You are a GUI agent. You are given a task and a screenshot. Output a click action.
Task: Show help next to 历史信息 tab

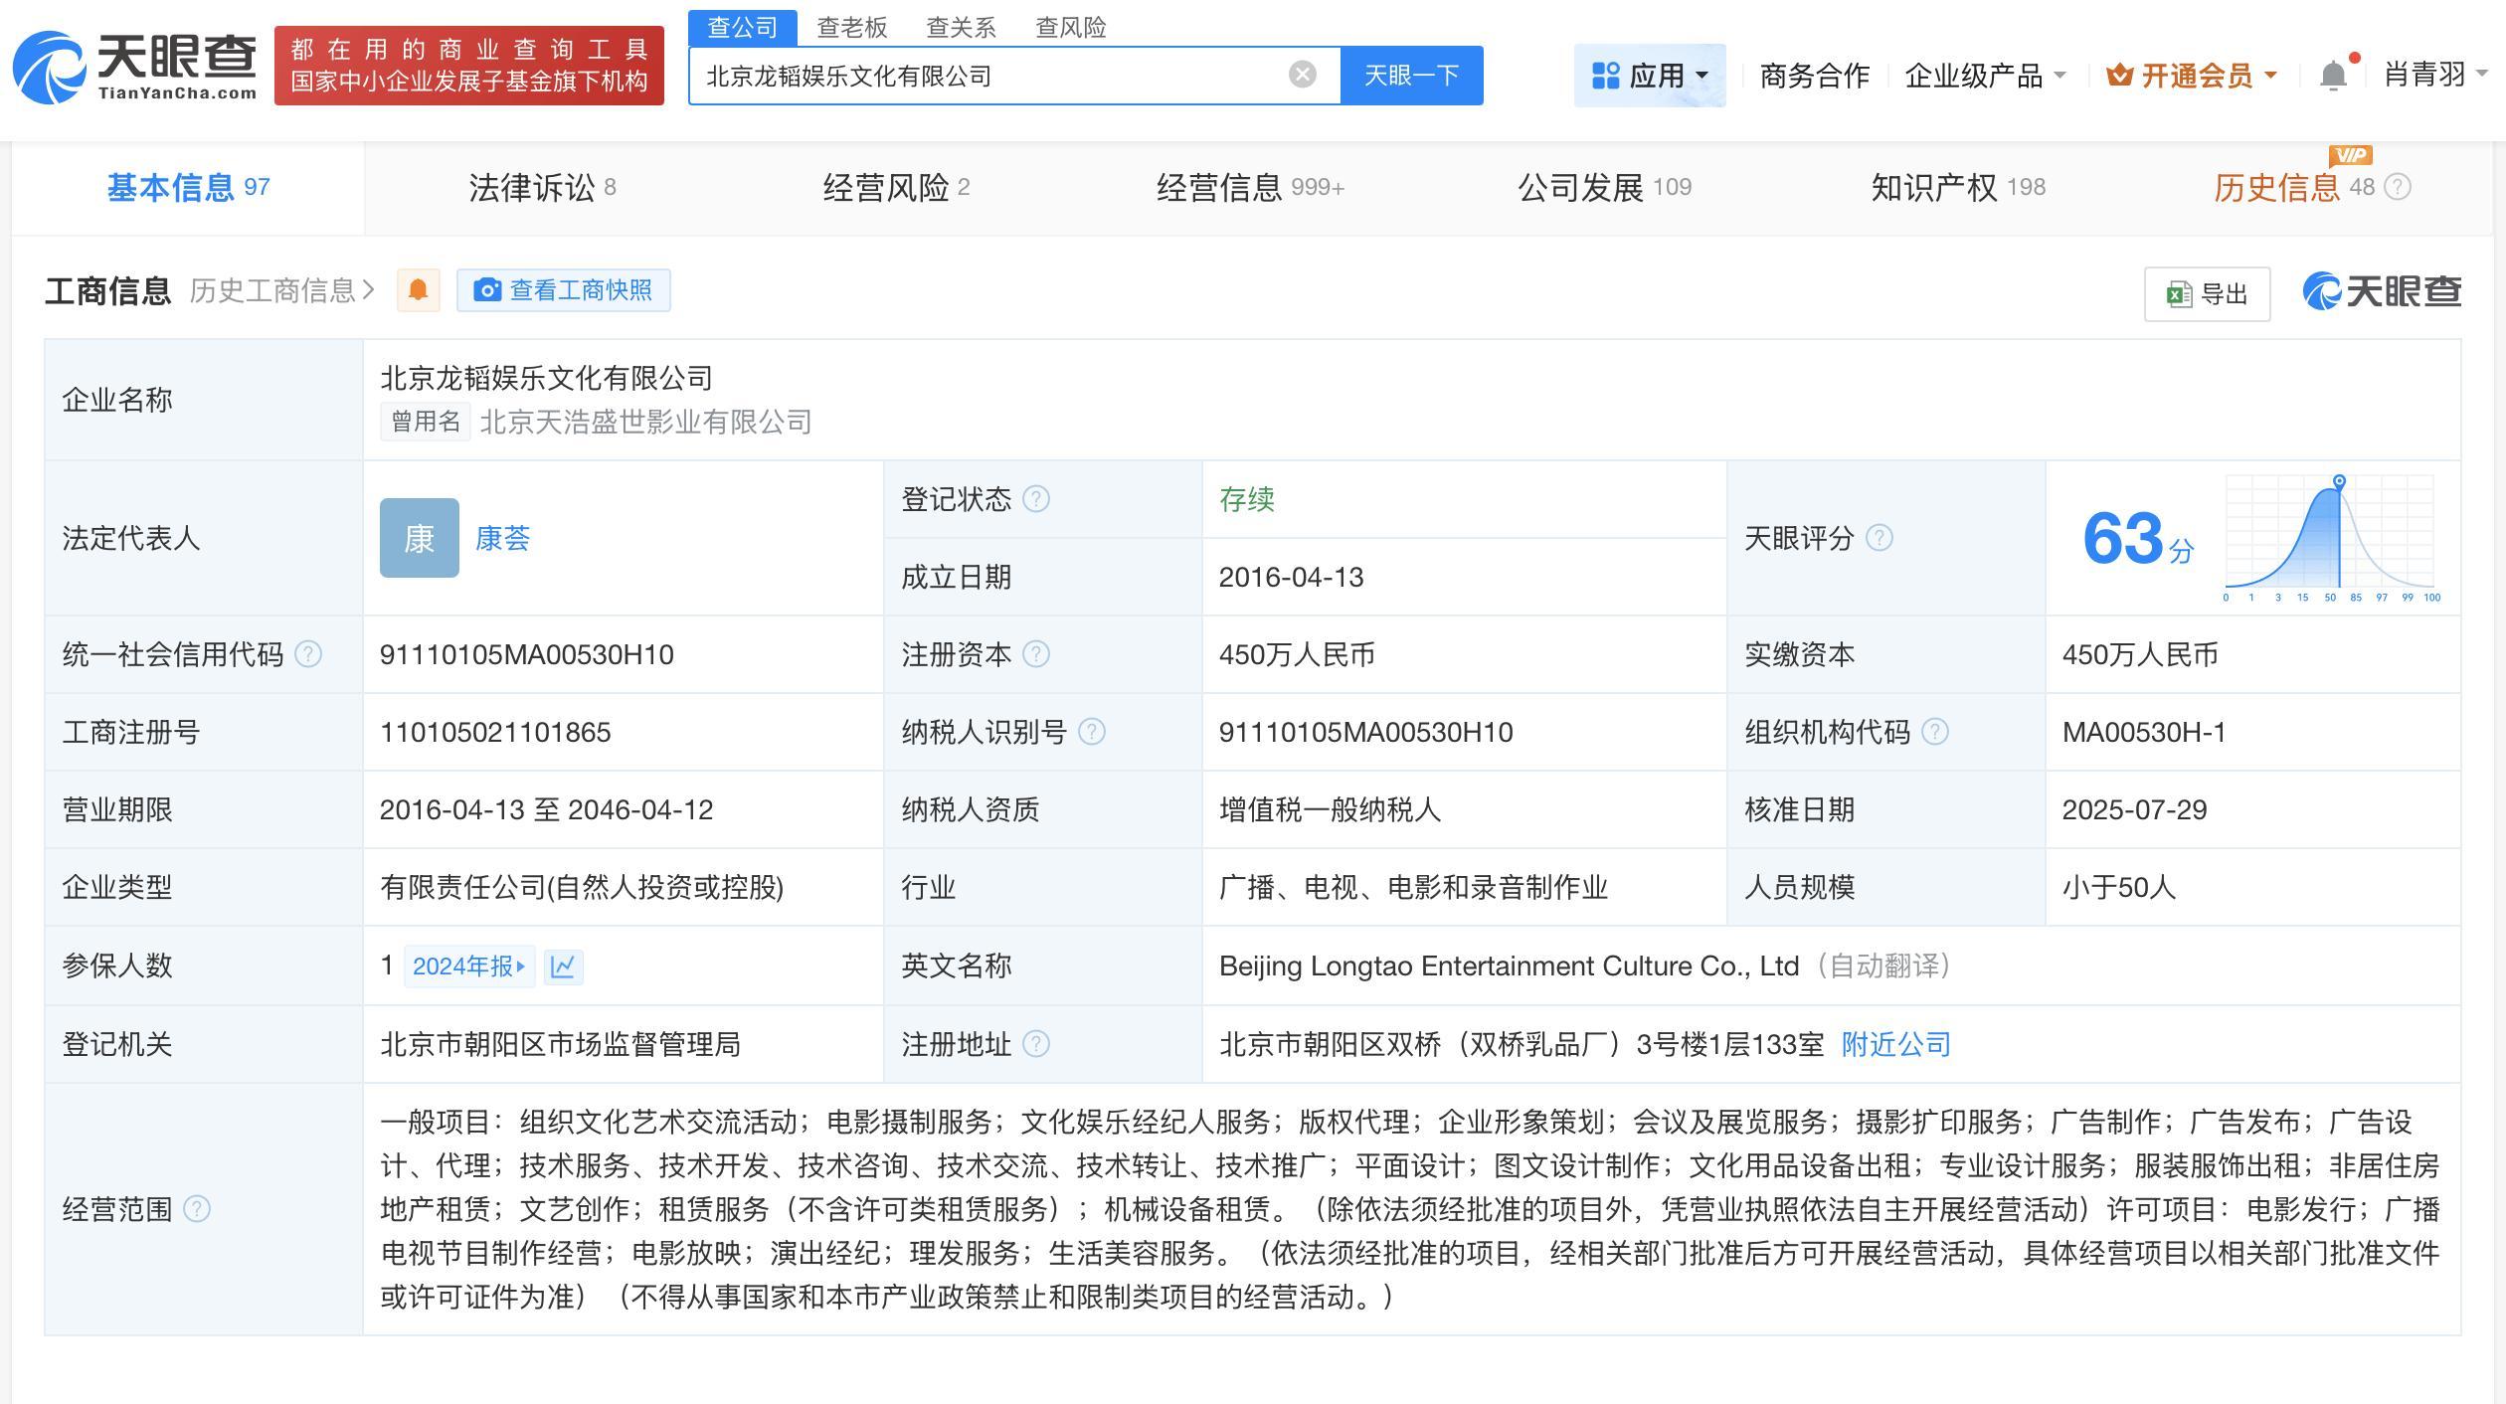[2398, 187]
